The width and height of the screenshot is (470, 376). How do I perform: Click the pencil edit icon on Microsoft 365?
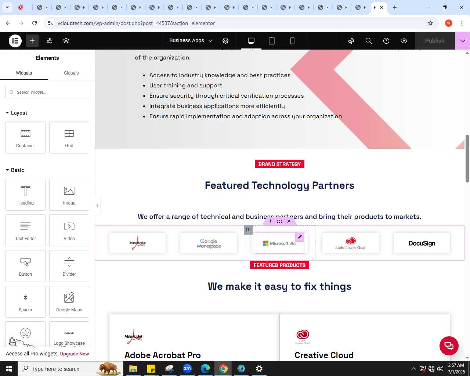[x=300, y=237]
